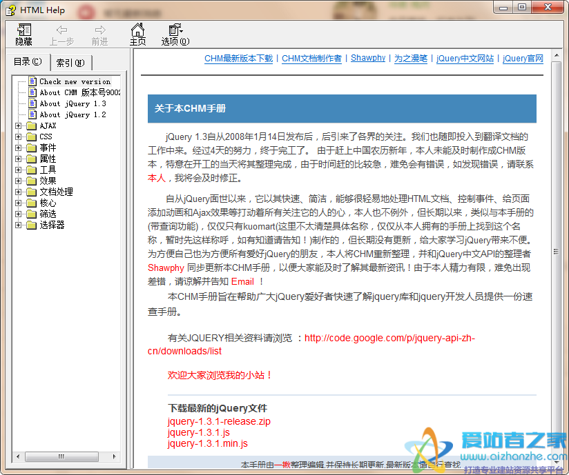Click the 工具 folder icon
This screenshot has height=475, width=569.
tap(32, 170)
